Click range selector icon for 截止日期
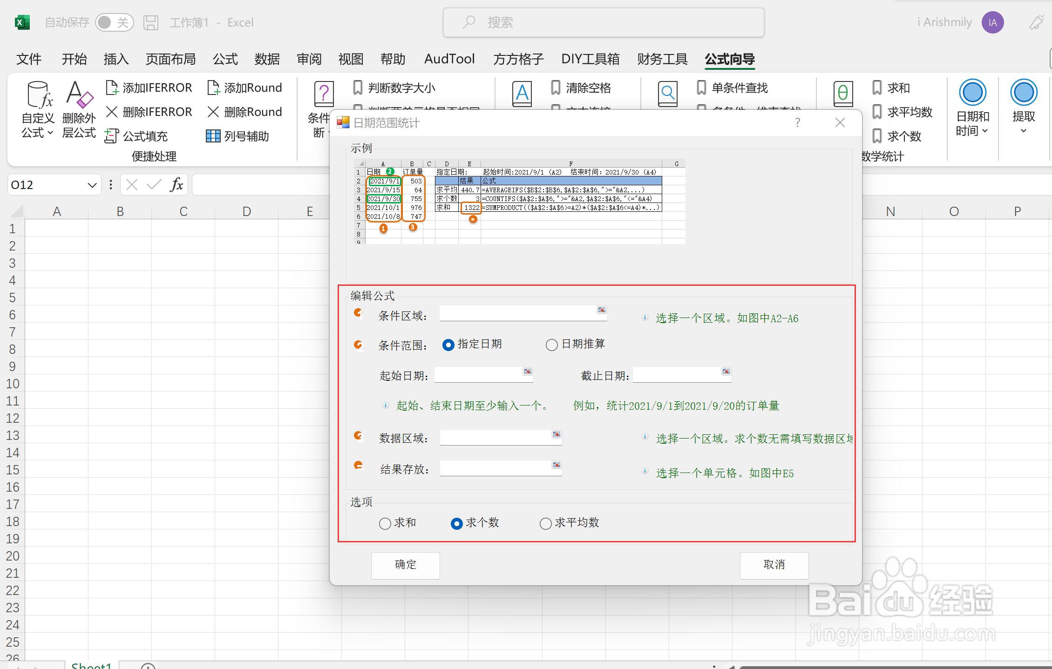 (x=726, y=372)
